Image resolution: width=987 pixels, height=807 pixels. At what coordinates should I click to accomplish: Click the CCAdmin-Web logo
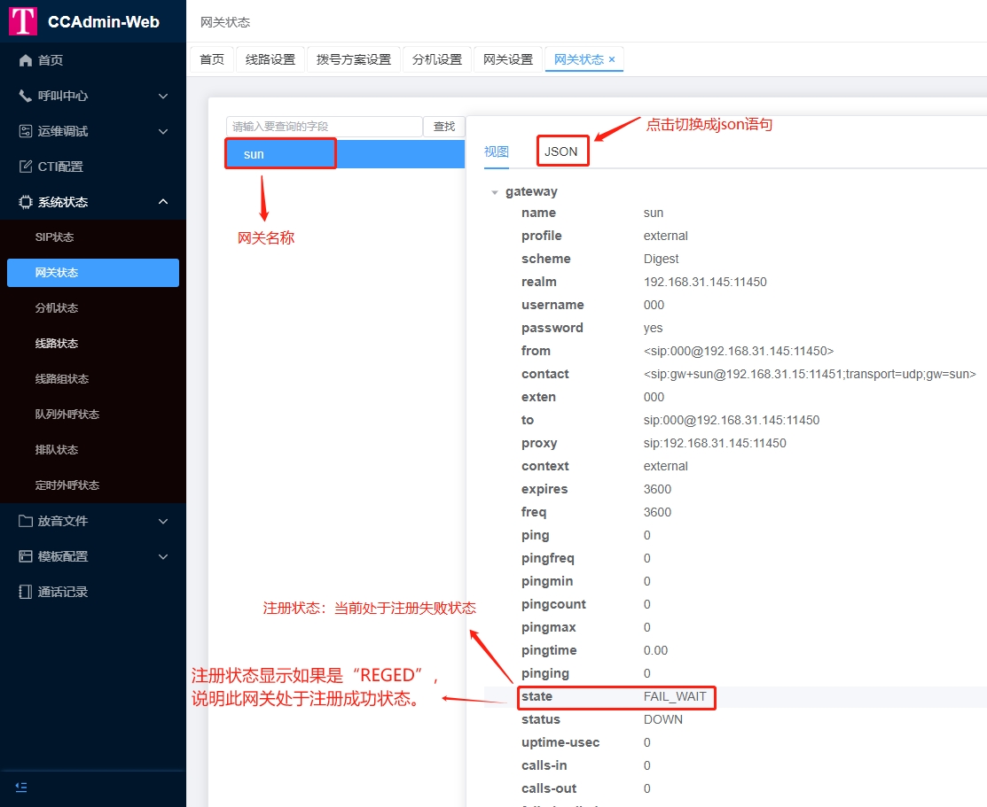[89, 20]
